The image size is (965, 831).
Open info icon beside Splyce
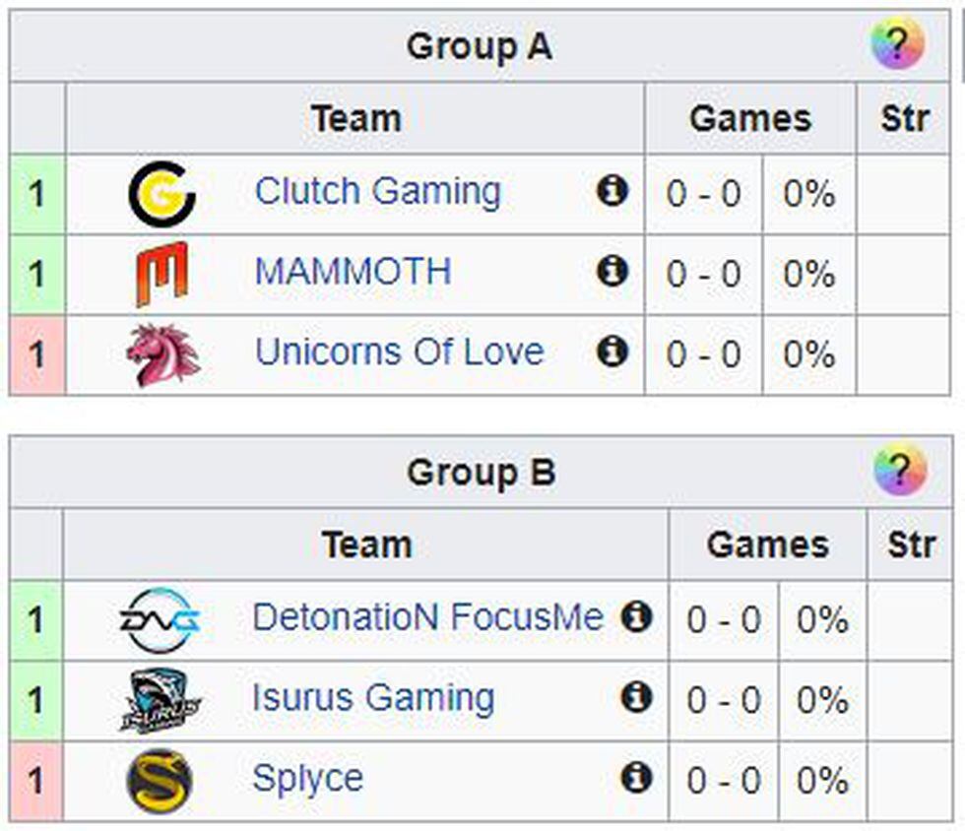pos(637,778)
